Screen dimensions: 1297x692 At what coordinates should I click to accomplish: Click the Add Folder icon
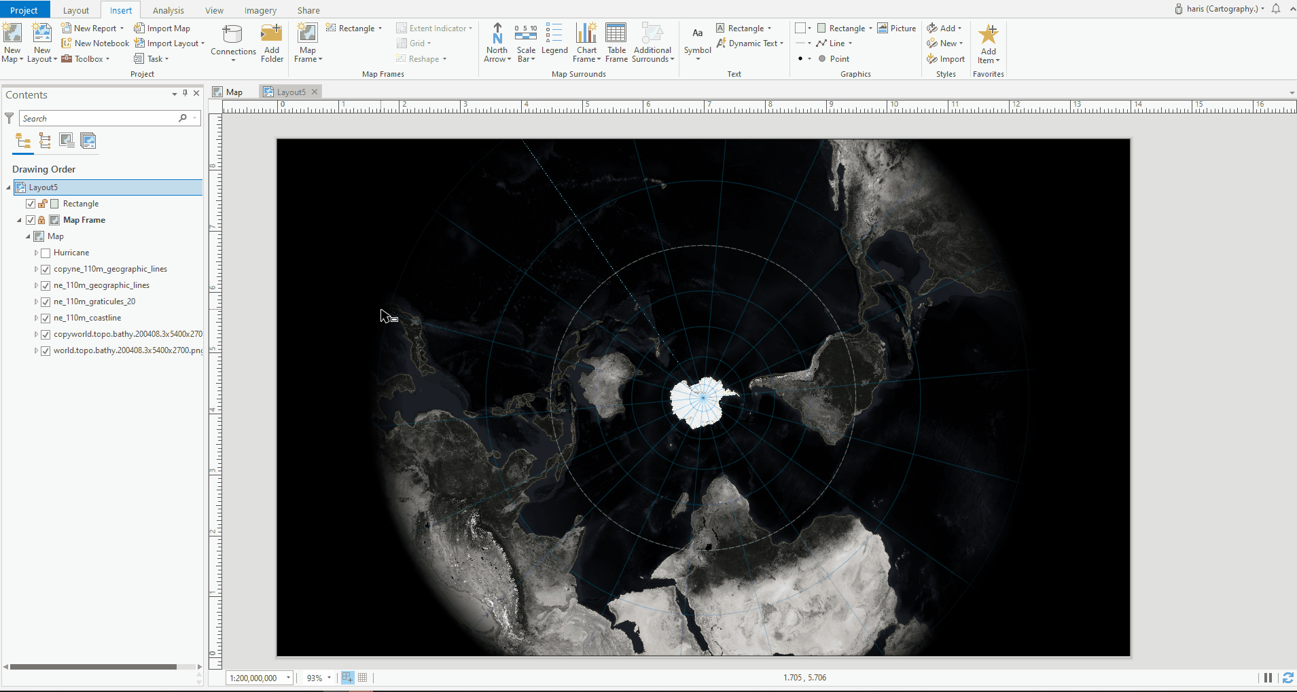272,33
